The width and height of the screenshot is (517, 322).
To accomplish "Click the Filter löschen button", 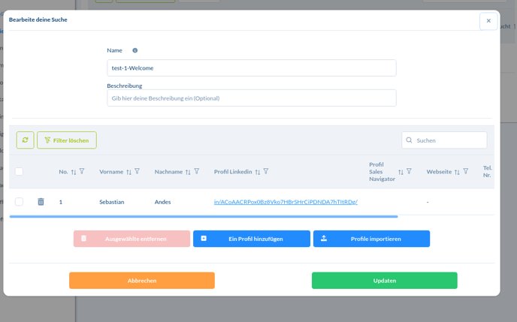I will click(67, 140).
